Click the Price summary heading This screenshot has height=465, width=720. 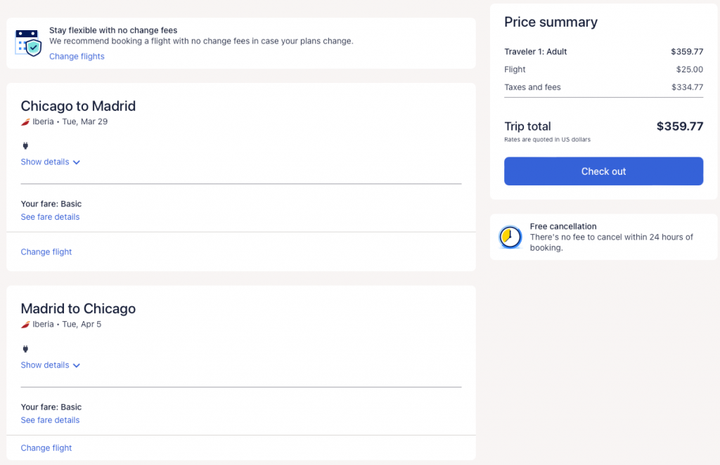tap(551, 22)
